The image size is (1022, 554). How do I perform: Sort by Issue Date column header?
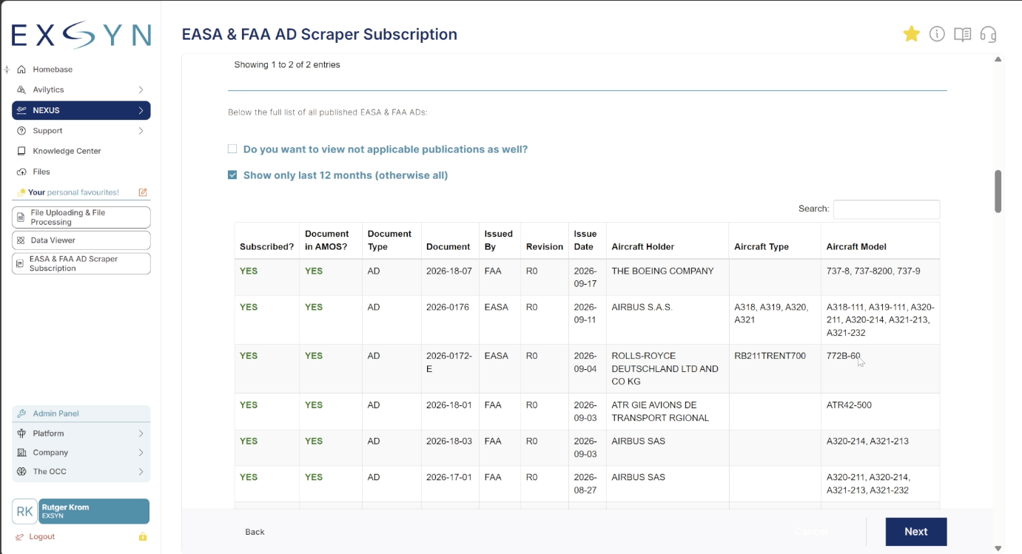[587, 240]
